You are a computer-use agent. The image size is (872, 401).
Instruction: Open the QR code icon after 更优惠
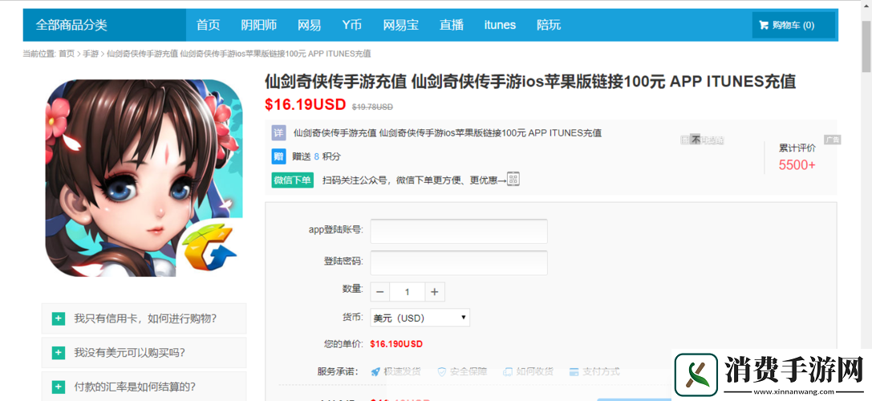click(x=513, y=179)
